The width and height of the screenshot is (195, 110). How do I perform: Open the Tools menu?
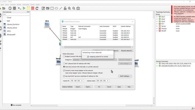click(x=32, y=5)
